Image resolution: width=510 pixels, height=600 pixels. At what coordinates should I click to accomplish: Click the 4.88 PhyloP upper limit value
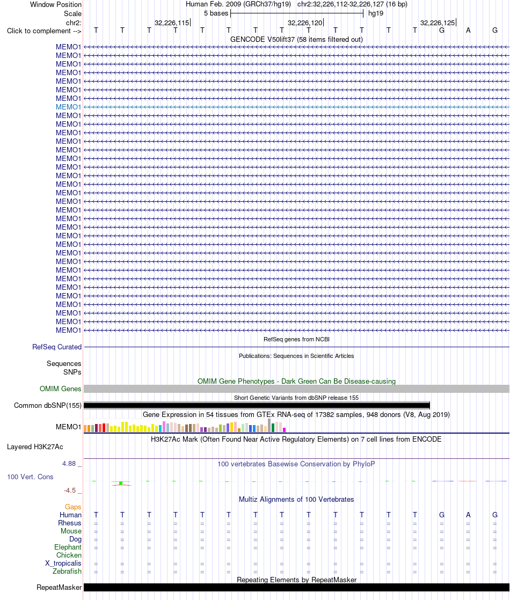click(69, 464)
